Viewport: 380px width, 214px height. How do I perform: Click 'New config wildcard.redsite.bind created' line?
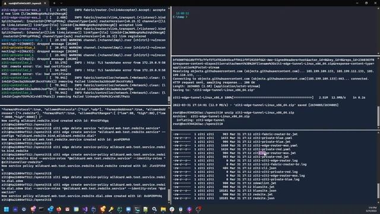coord(55,121)
